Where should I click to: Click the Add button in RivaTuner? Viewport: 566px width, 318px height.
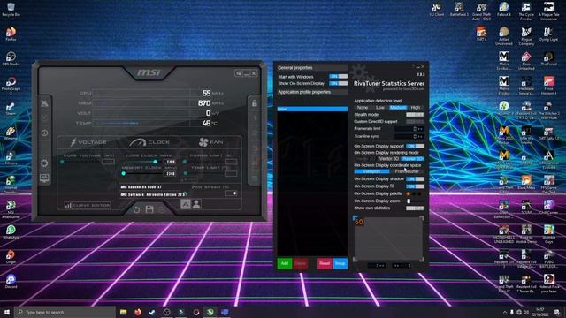point(285,263)
